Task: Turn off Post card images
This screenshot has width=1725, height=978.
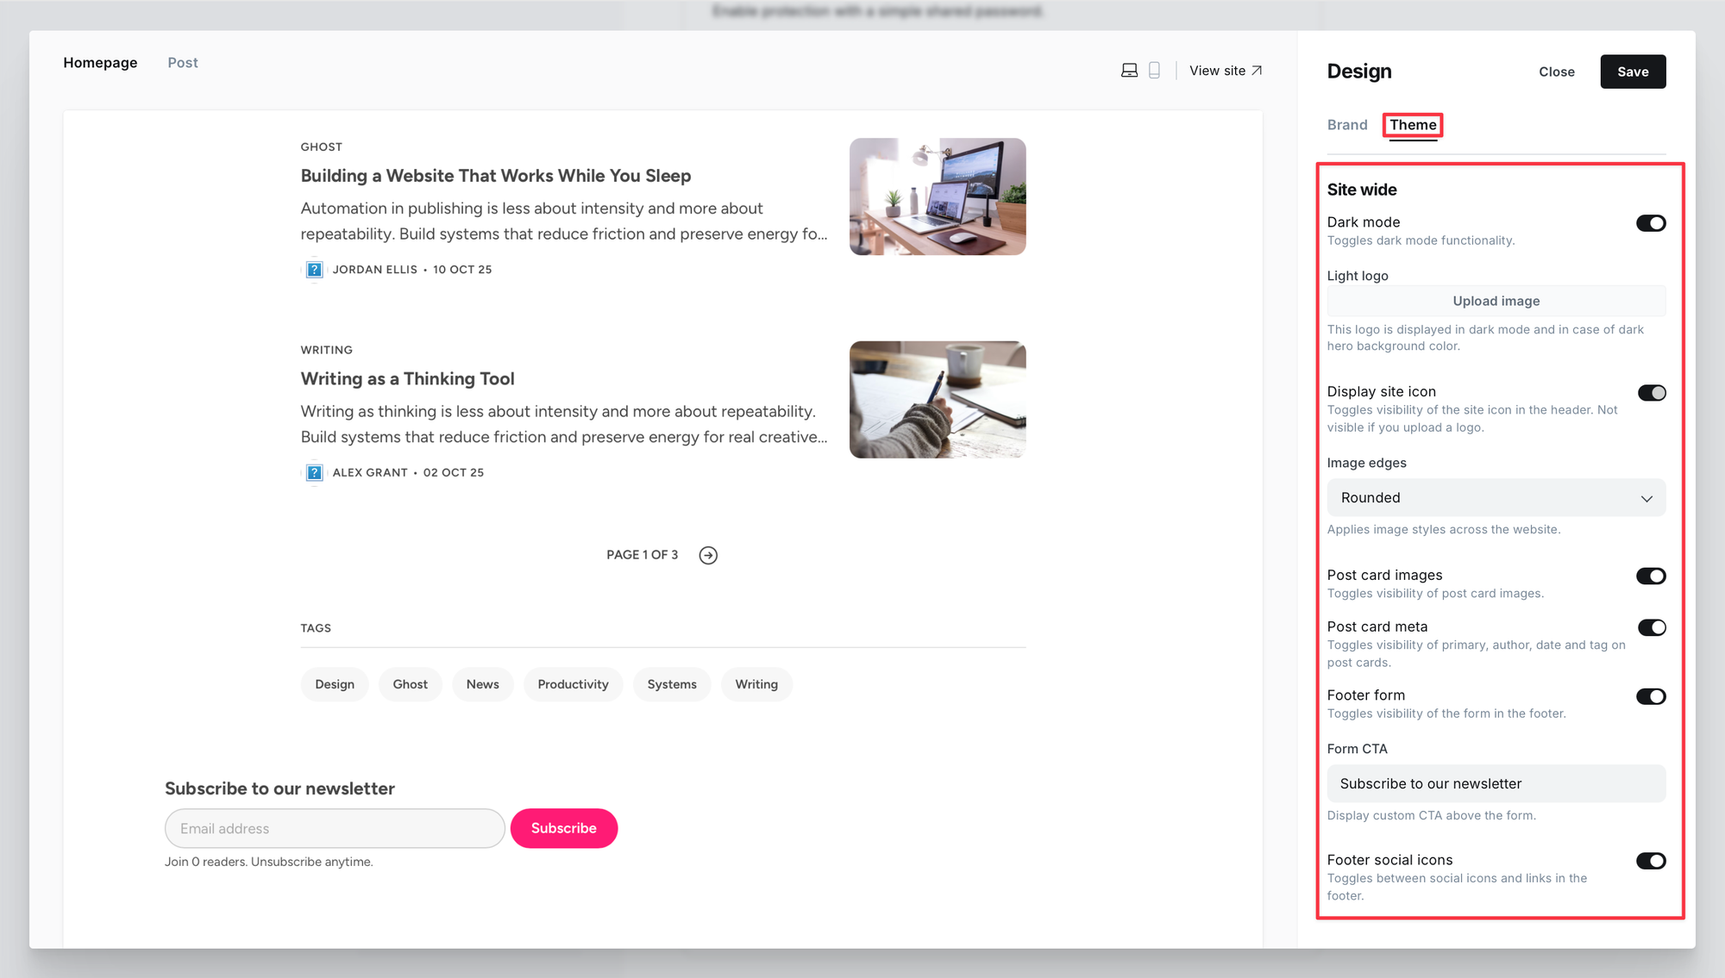Action: point(1651,576)
